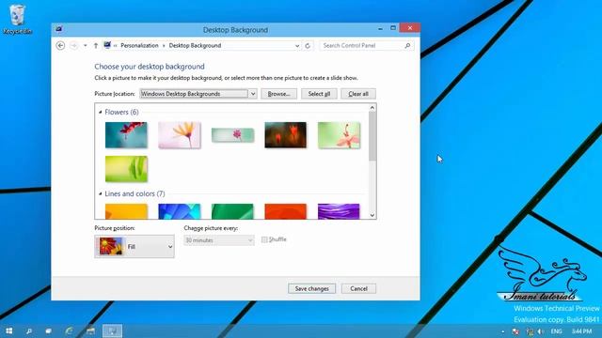This screenshot has width=602, height=338.
Task: Click the search magnifier in Control Panel
Action: 407,46
